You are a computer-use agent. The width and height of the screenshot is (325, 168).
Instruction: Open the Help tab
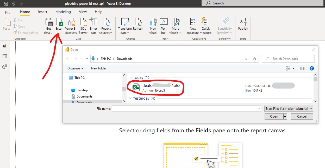tap(98, 12)
